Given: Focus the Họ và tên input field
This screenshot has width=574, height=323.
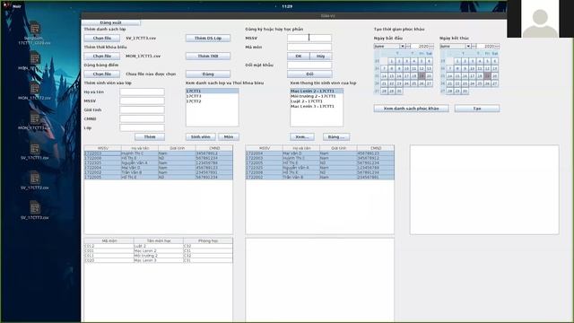Looking at the screenshot, I should tap(142, 92).
